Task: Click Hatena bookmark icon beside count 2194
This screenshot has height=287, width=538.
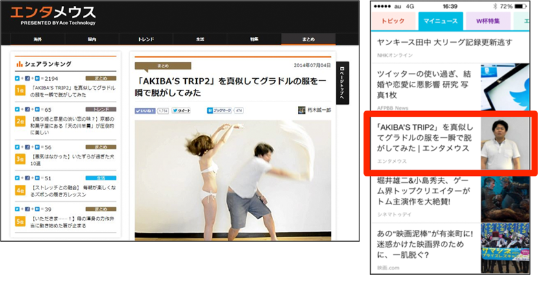Action: coord(37,78)
